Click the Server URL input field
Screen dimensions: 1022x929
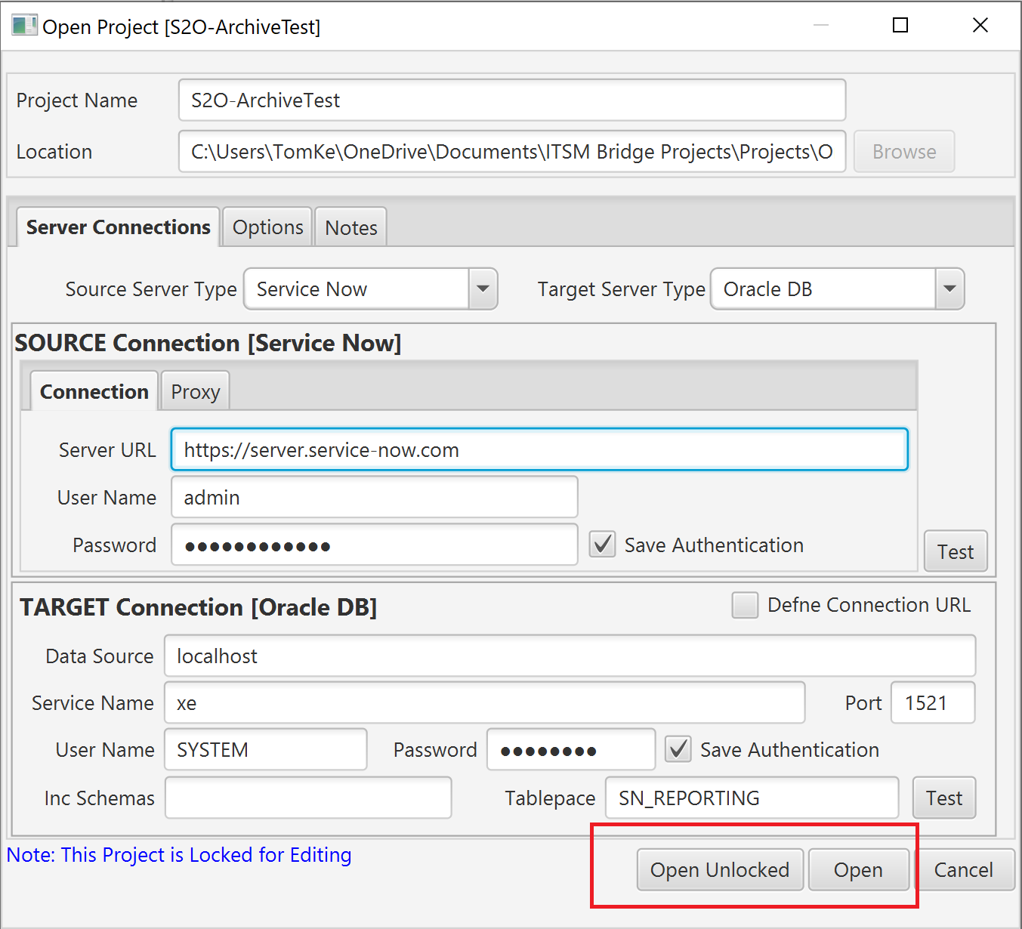539,449
